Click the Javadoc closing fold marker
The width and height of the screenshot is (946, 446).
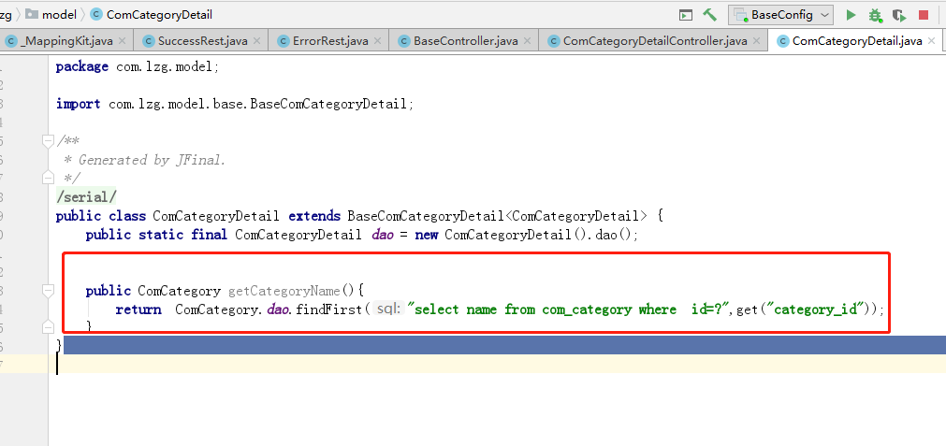pos(48,178)
